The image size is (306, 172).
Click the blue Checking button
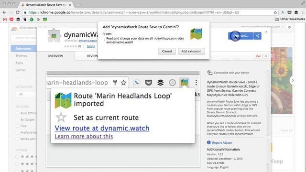tap(241, 36)
